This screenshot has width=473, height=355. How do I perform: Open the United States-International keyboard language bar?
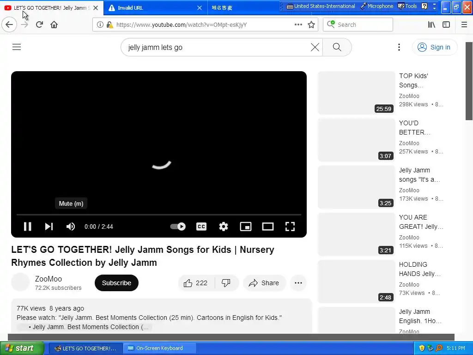pyautogui.click(x=321, y=6)
